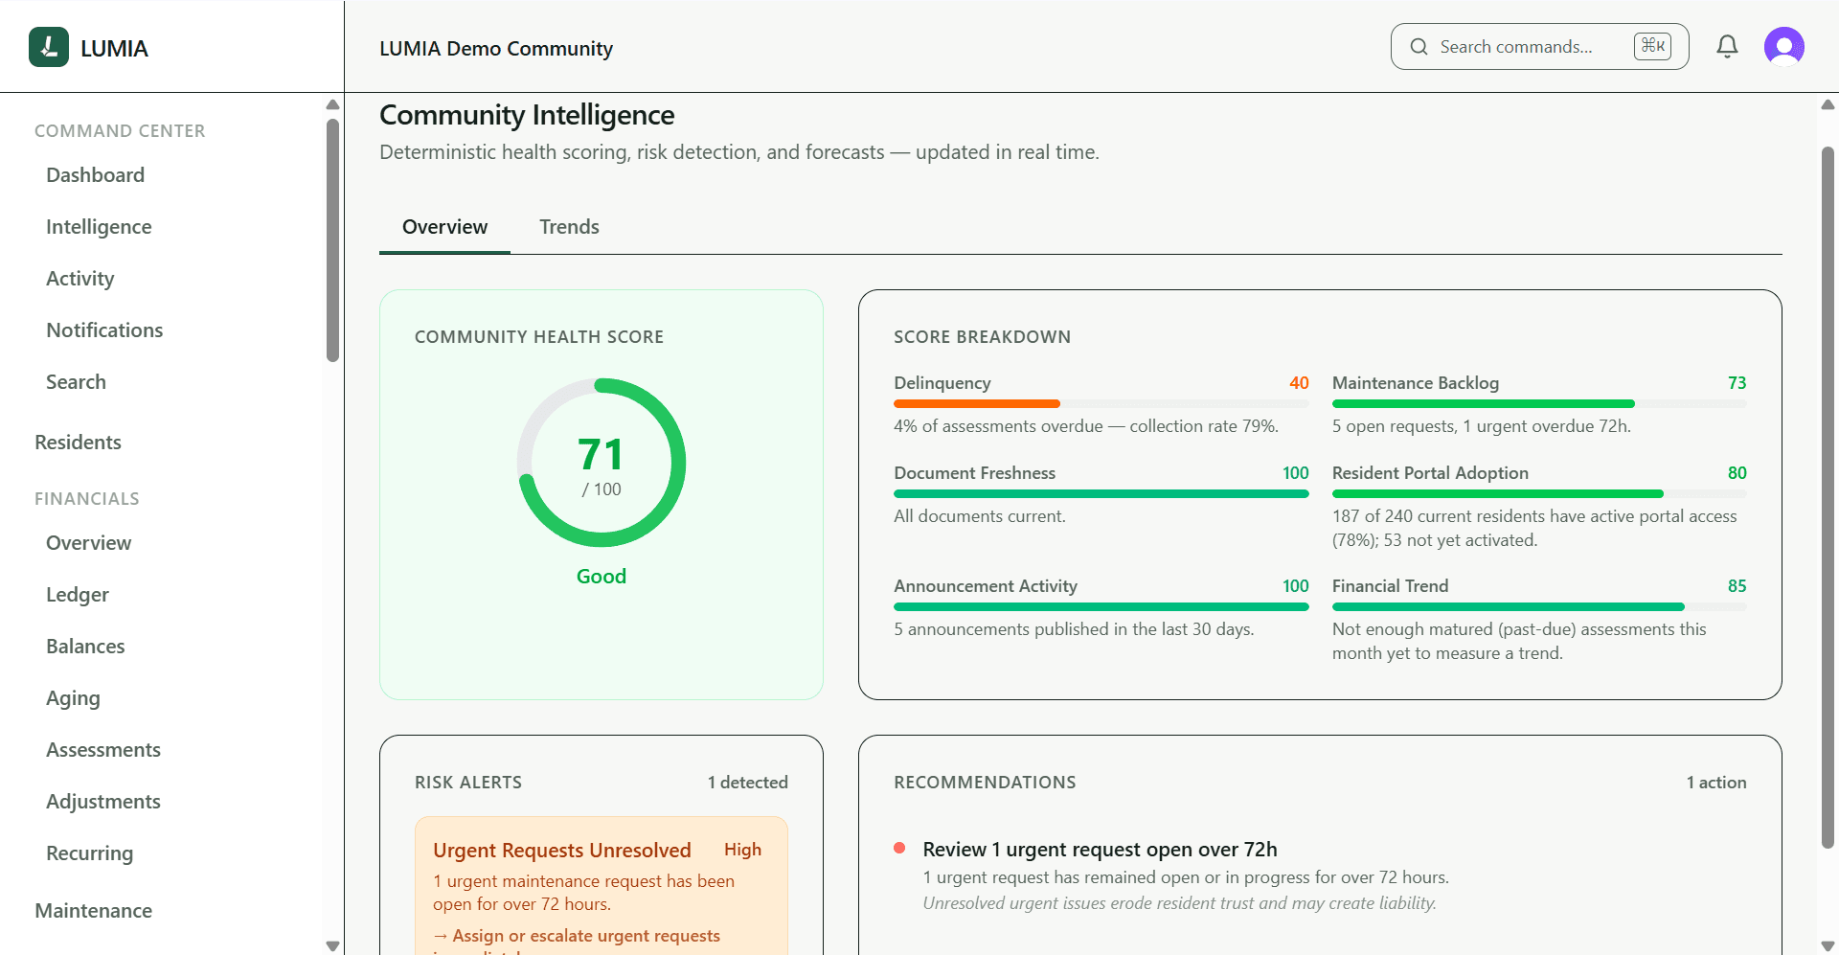Open the Ledger page
Image resolution: width=1839 pixels, height=955 pixels.
pos(78,595)
